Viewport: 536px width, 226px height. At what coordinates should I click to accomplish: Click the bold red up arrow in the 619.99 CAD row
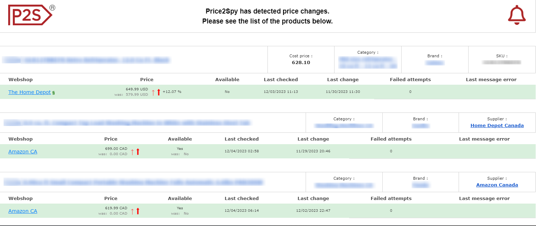[x=138, y=211]
